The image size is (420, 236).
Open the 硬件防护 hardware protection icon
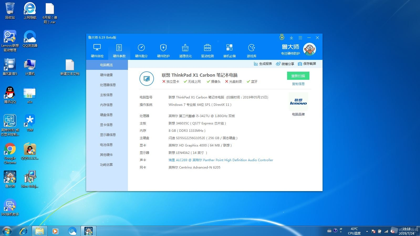163,51
